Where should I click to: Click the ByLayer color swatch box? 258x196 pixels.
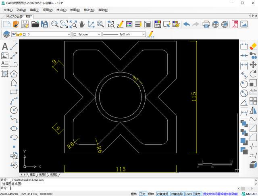[75, 34]
